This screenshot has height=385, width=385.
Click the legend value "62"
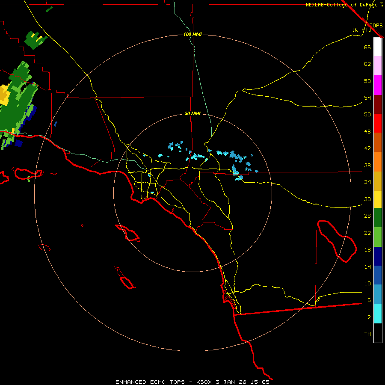pyautogui.click(x=367, y=64)
